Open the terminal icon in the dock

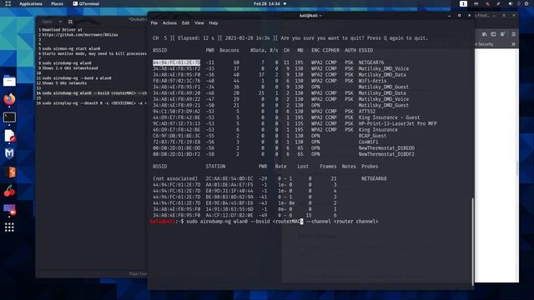[x=9, y=117]
